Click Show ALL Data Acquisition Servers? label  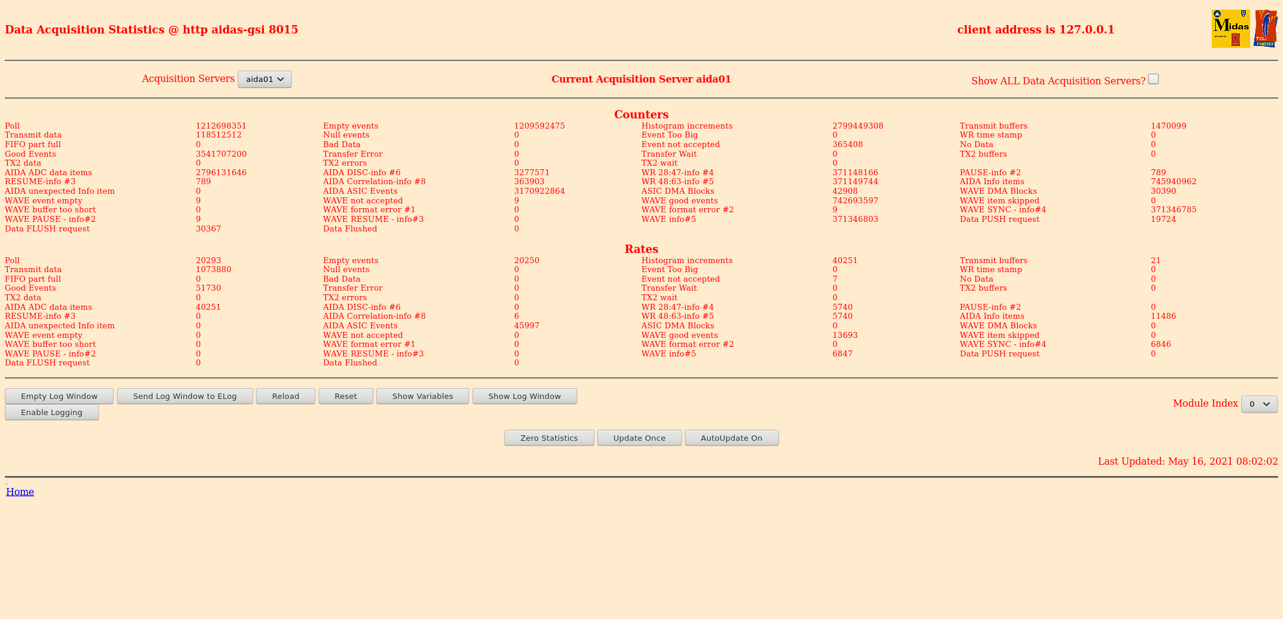pyautogui.click(x=1058, y=81)
